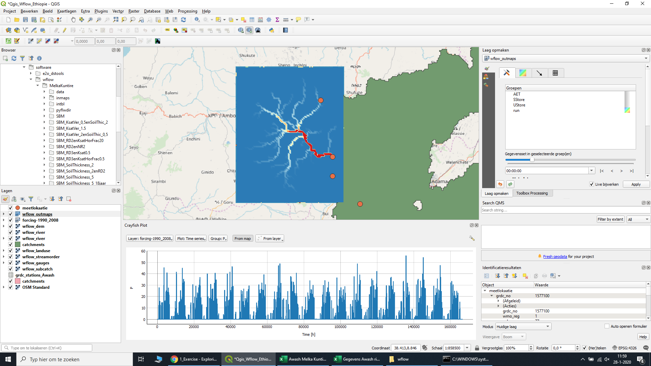Open the wflow_outmaps layer dropdown
Viewport: 651px width, 366px height.
coord(646,58)
